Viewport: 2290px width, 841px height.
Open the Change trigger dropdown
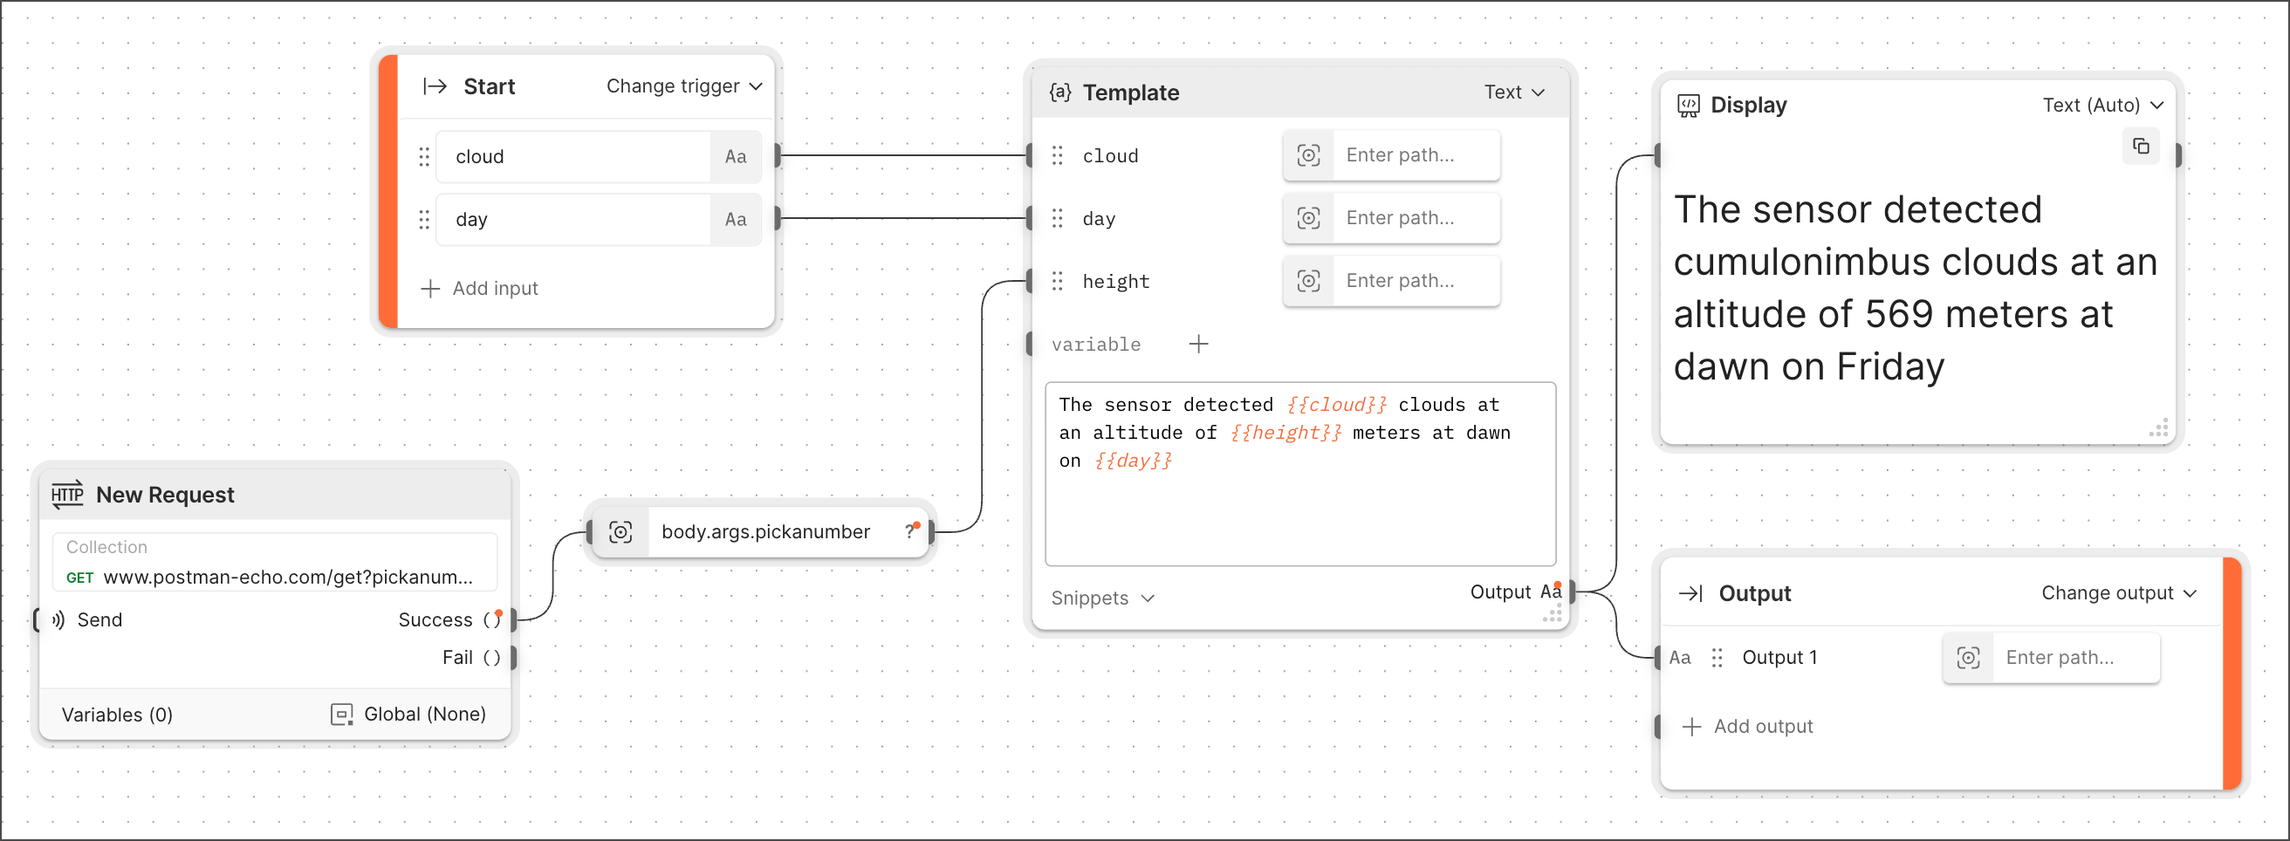[x=683, y=86]
